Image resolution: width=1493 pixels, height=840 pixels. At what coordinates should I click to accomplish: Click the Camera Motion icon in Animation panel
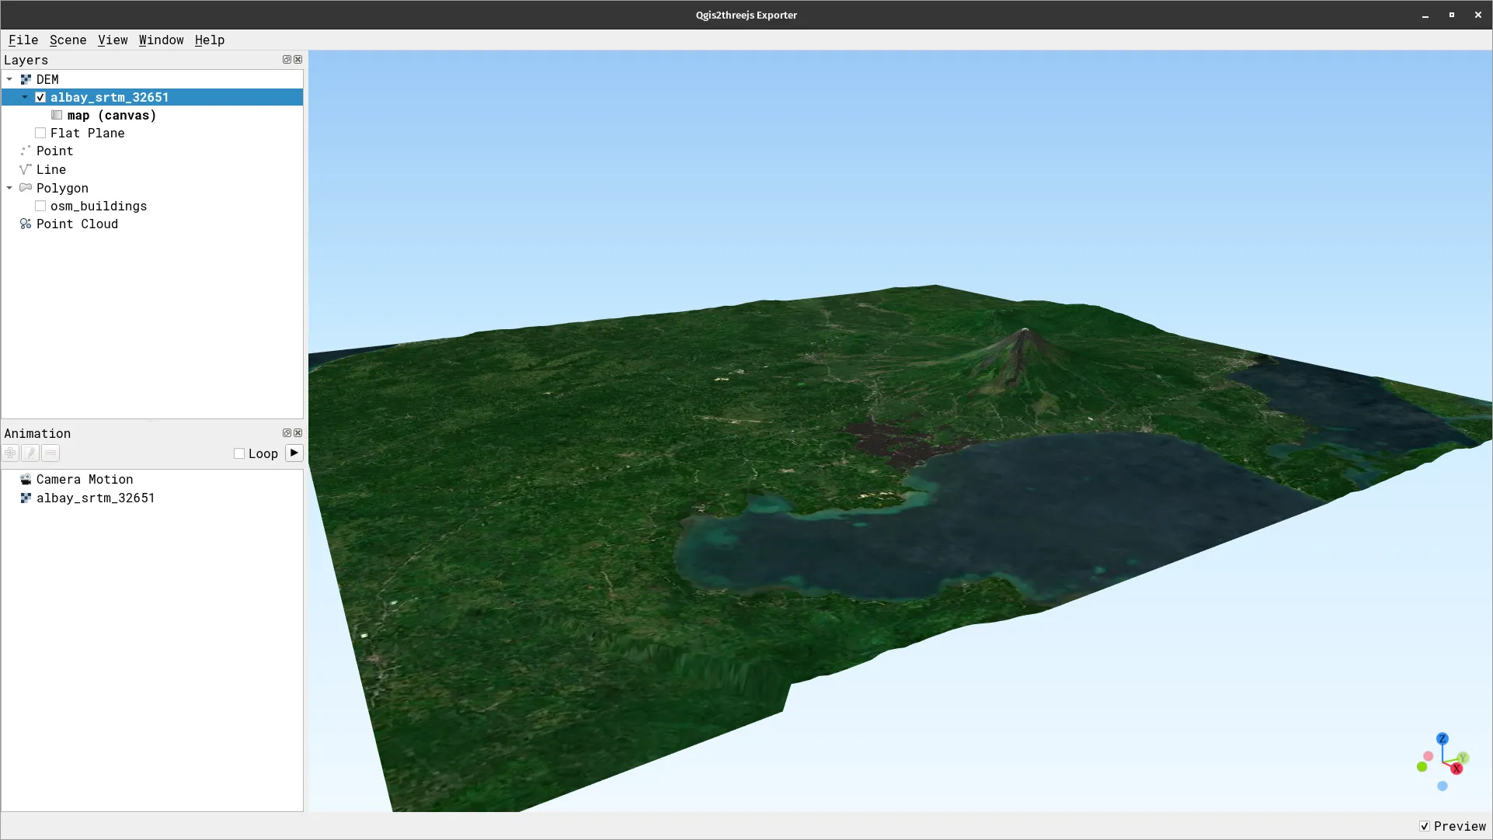coord(26,479)
